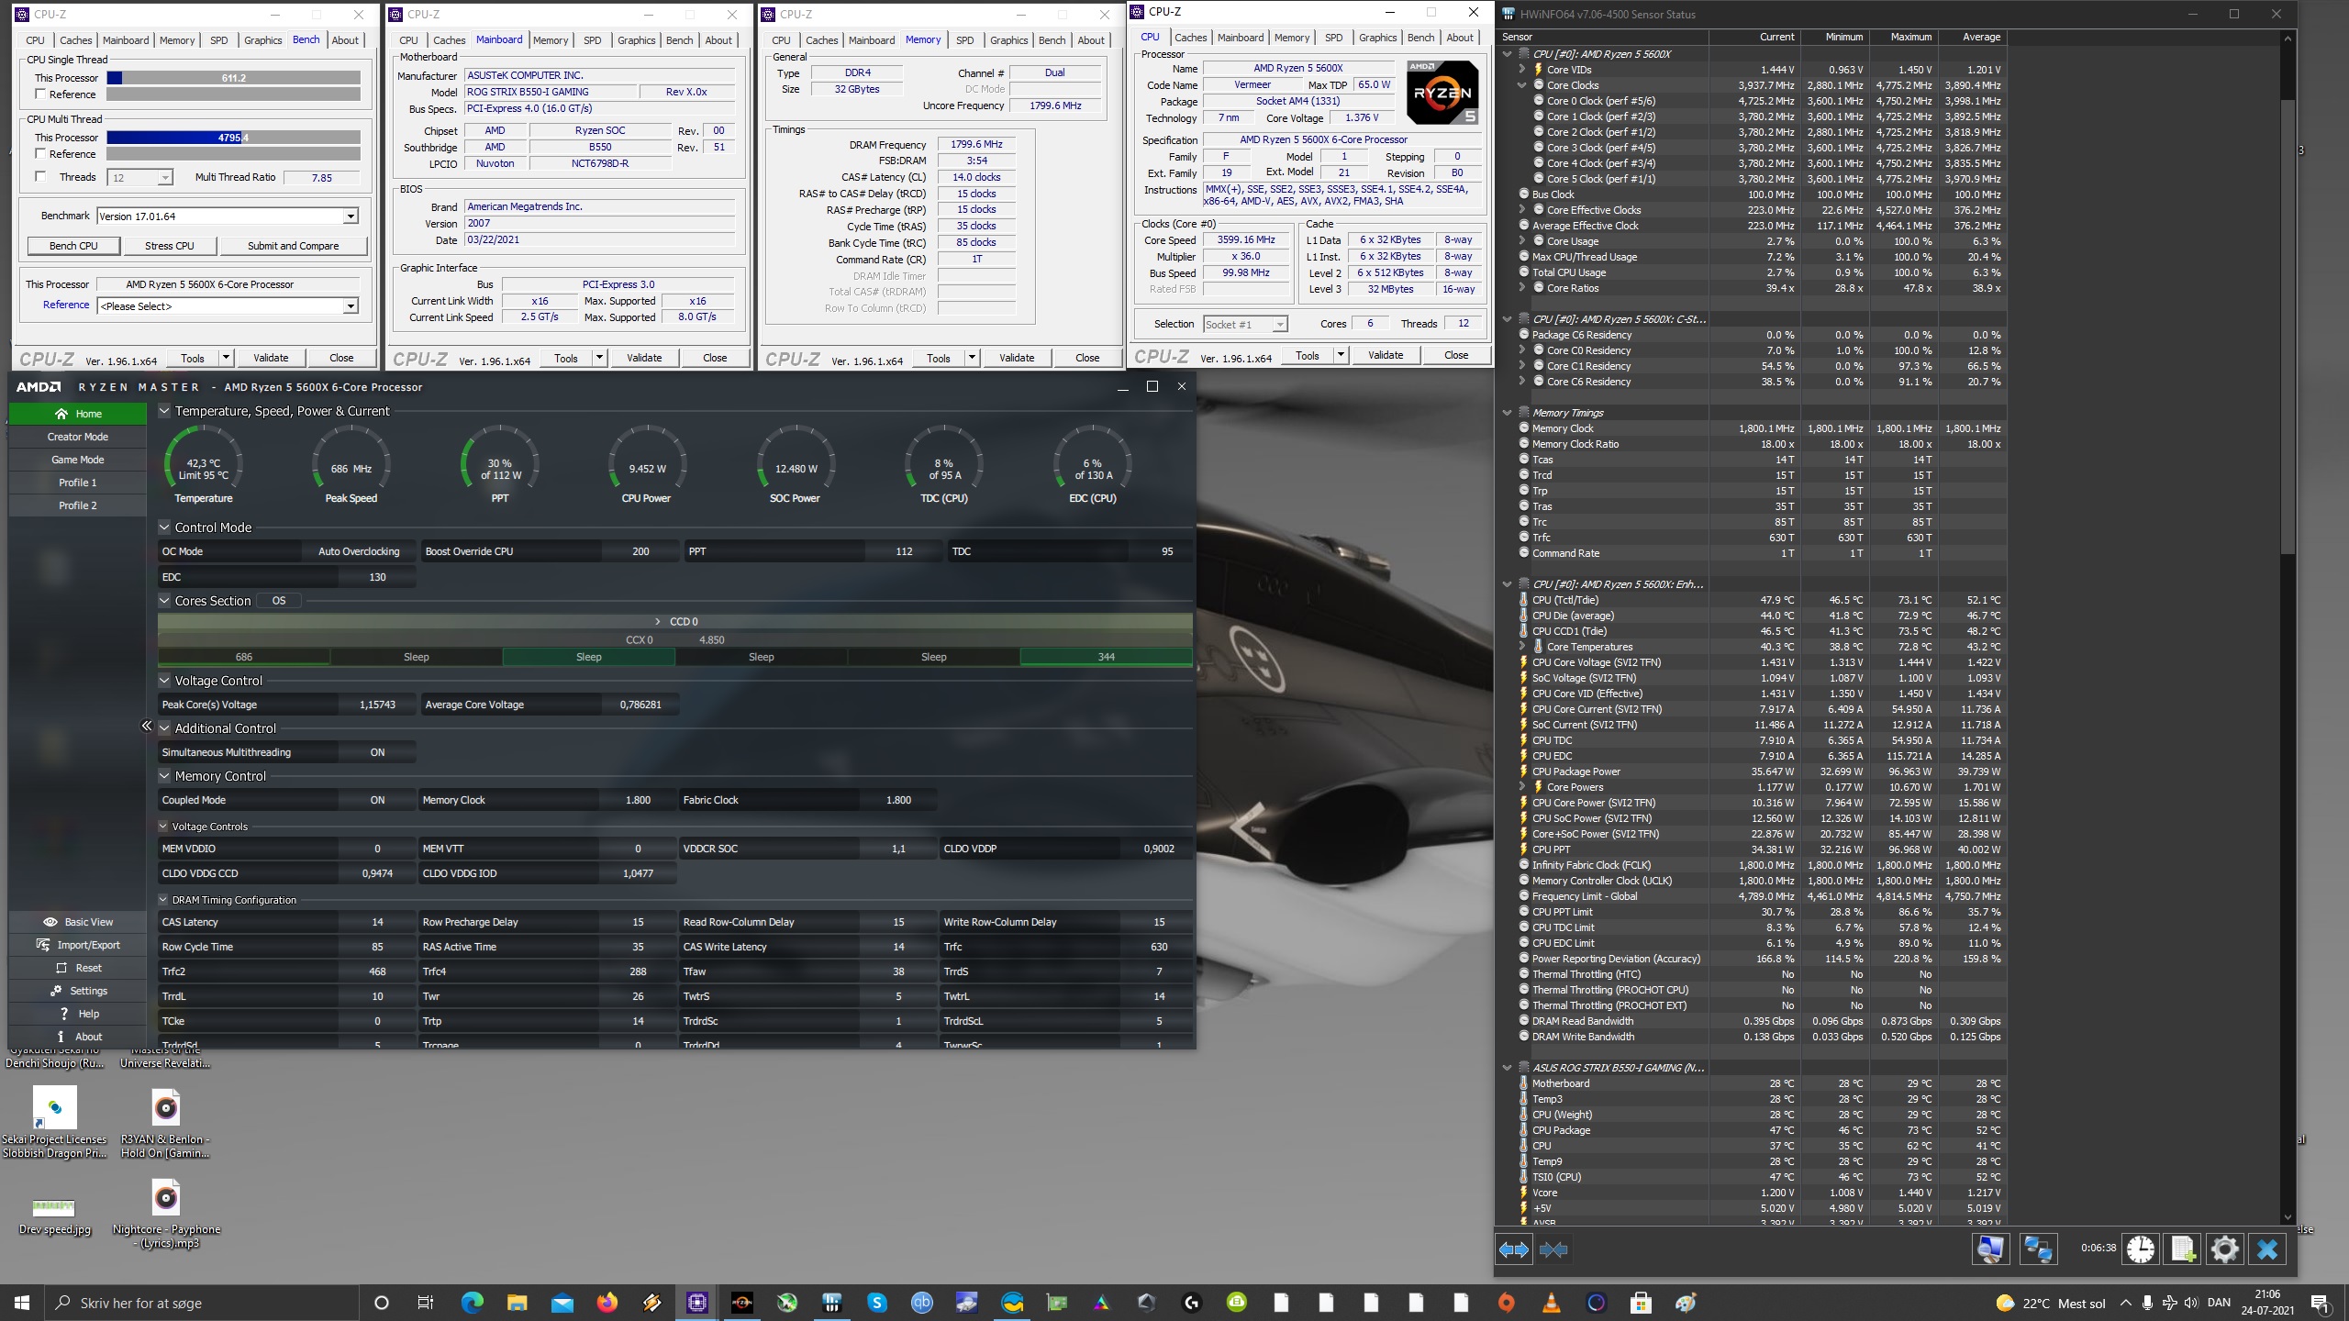This screenshot has height=1321, width=2349.
Task: Click Stress CPU button
Action: tap(170, 246)
